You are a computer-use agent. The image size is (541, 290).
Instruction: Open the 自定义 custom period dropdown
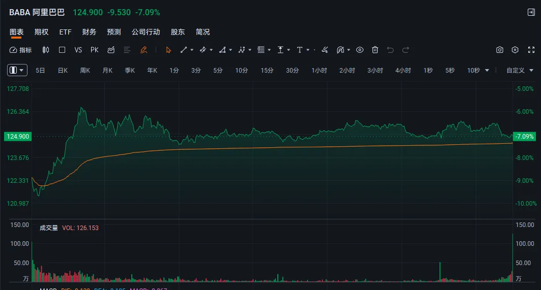pyautogui.click(x=519, y=71)
